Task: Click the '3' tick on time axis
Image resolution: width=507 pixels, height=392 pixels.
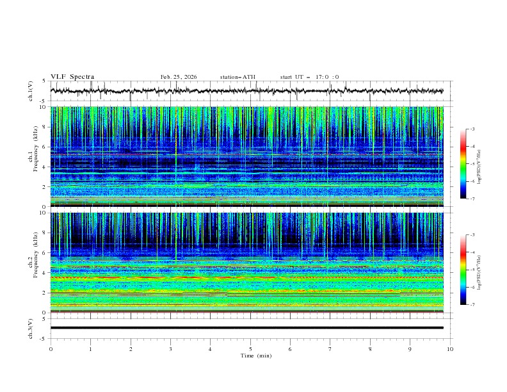Action: (170, 349)
